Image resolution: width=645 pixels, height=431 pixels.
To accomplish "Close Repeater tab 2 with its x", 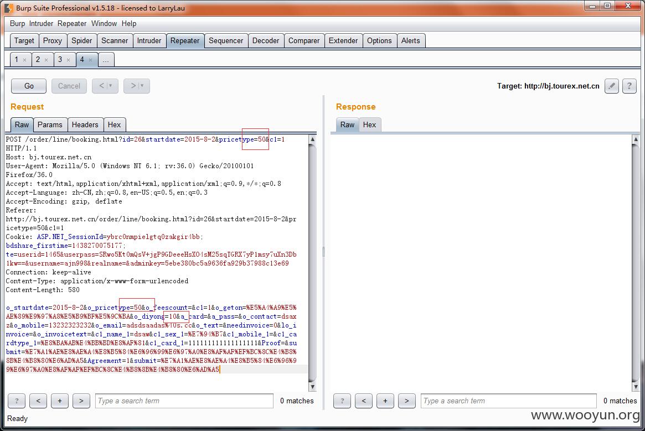I will pos(46,60).
